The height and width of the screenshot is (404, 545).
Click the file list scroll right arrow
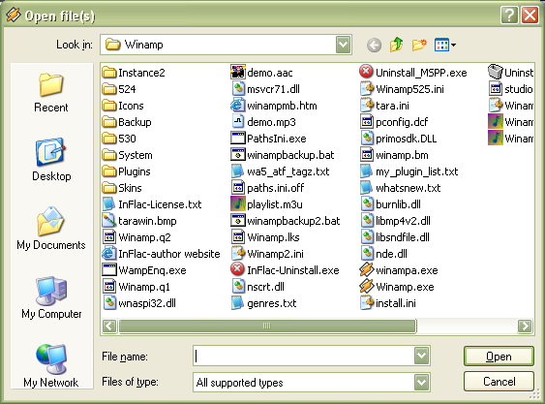click(525, 326)
